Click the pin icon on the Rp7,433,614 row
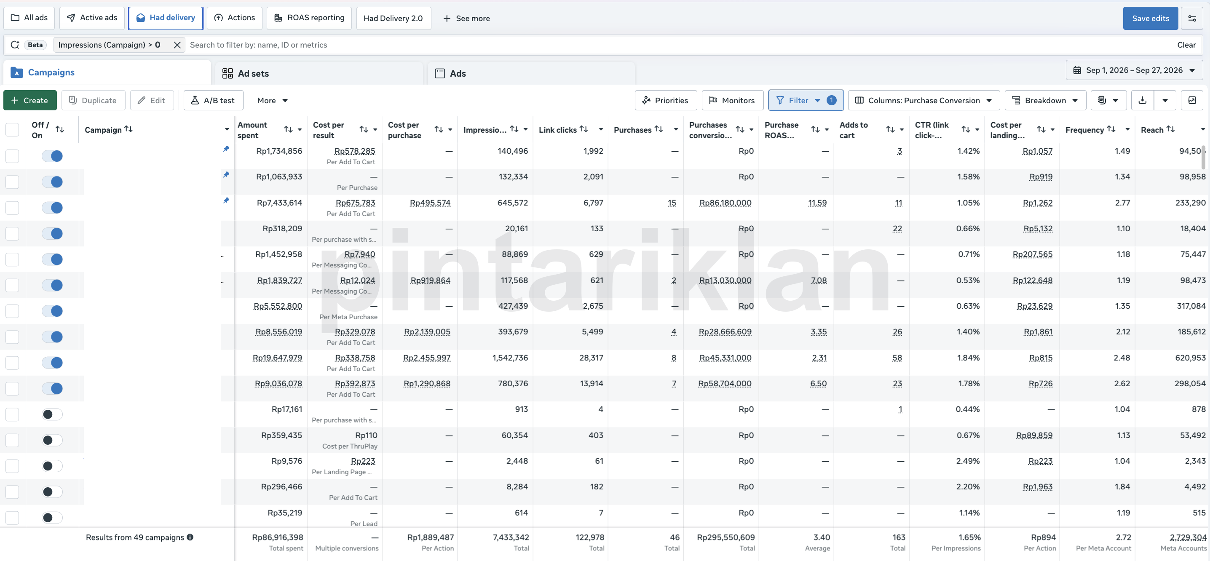 click(226, 201)
